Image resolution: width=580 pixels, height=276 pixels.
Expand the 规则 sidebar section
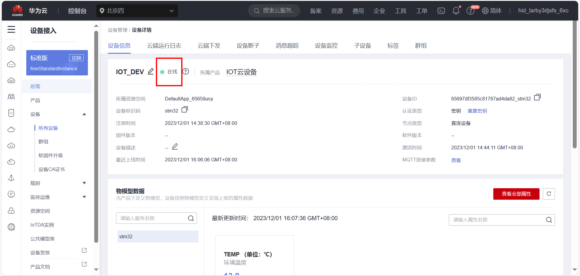click(84, 183)
